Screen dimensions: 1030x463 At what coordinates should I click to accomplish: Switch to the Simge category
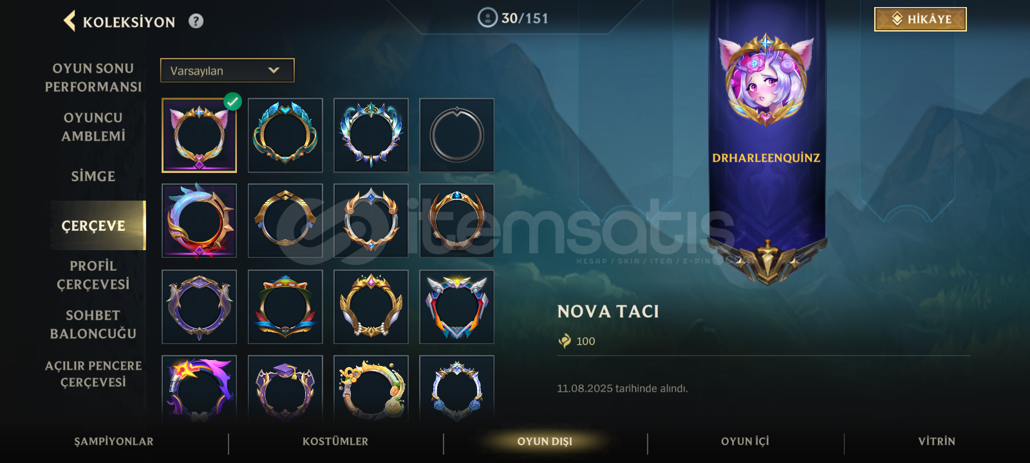click(x=93, y=176)
